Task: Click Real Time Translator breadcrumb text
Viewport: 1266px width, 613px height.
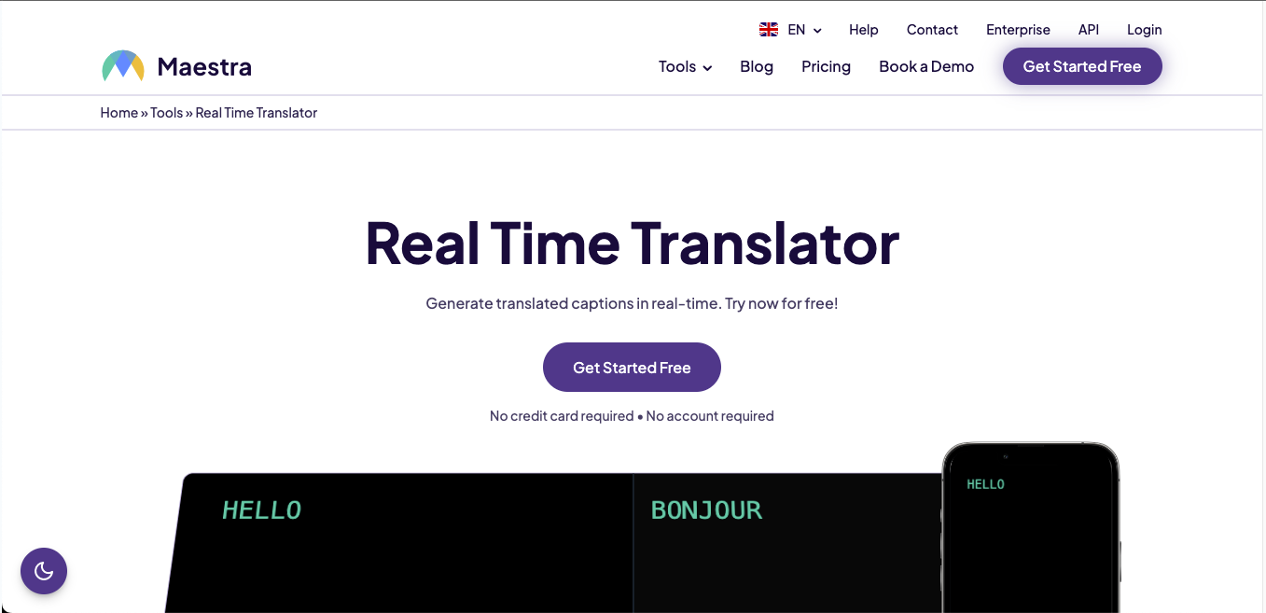Action: 257,113
